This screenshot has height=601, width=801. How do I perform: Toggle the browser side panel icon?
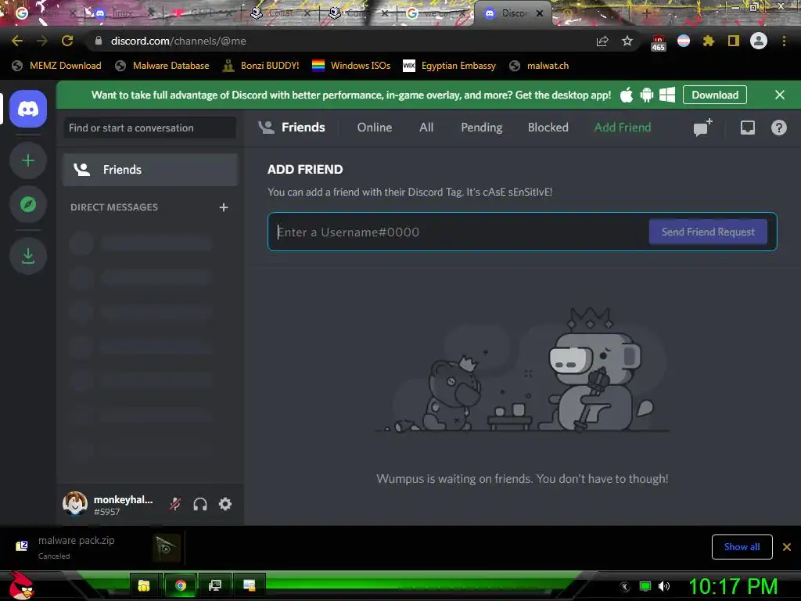pos(734,41)
